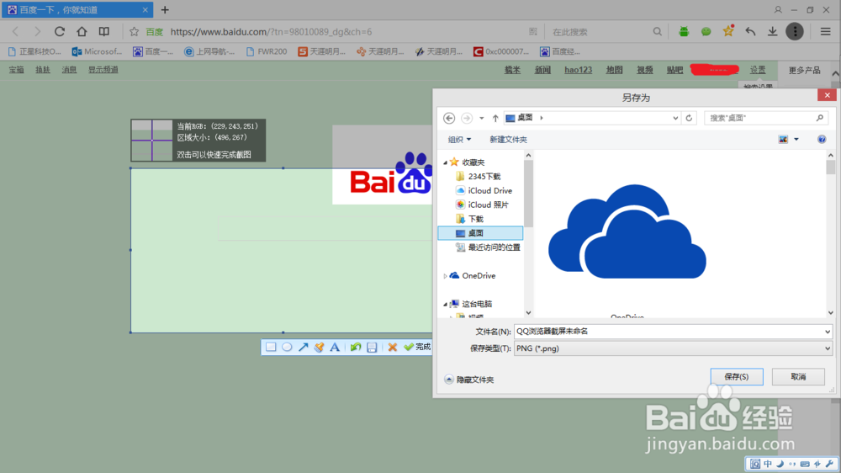
Task: Open the 保存类型 PNG format dropdown
Action: pyautogui.click(x=827, y=348)
